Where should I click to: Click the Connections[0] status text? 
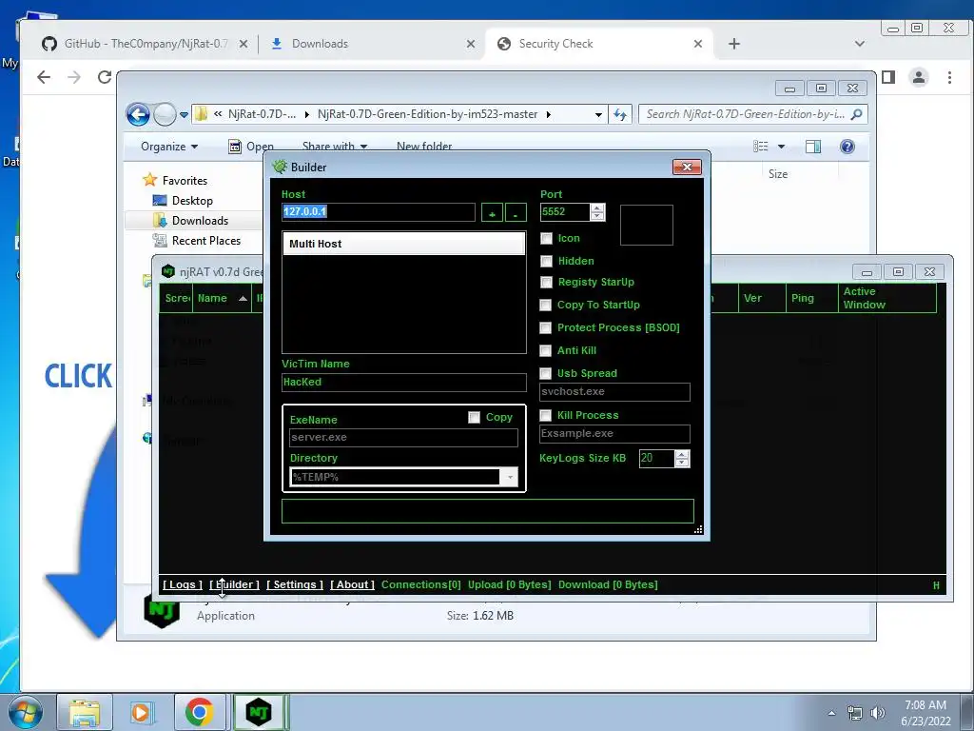421,584
